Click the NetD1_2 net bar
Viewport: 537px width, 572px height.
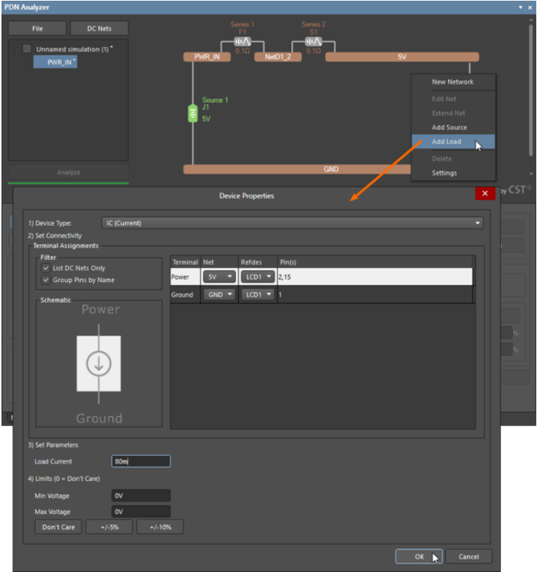[x=278, y=57]
